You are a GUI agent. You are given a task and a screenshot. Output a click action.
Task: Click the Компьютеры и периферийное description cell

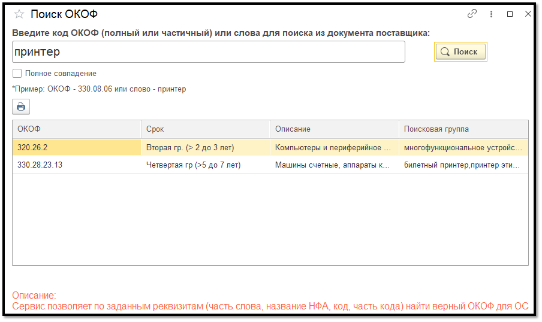pyautogui.click(x=335, y=147)
